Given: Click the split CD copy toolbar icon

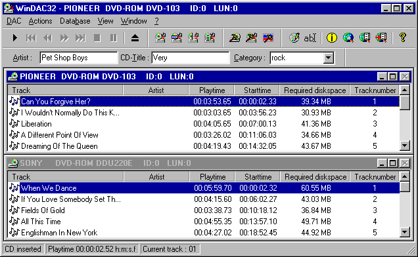Looking at the screenshot, I should coord(193,38).
